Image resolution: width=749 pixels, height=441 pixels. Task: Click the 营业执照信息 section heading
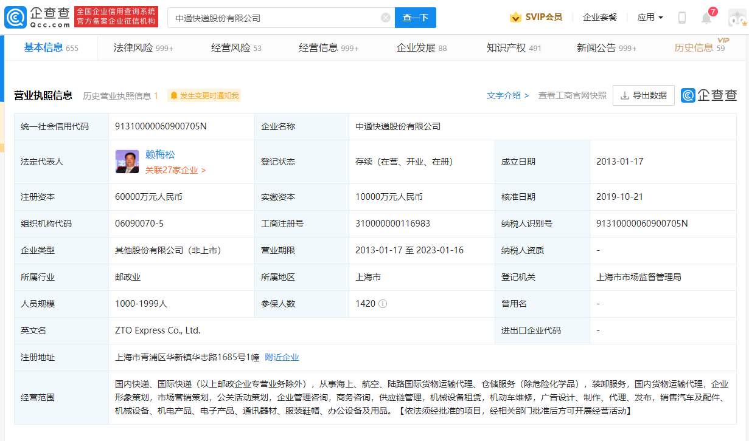[43, 95]
